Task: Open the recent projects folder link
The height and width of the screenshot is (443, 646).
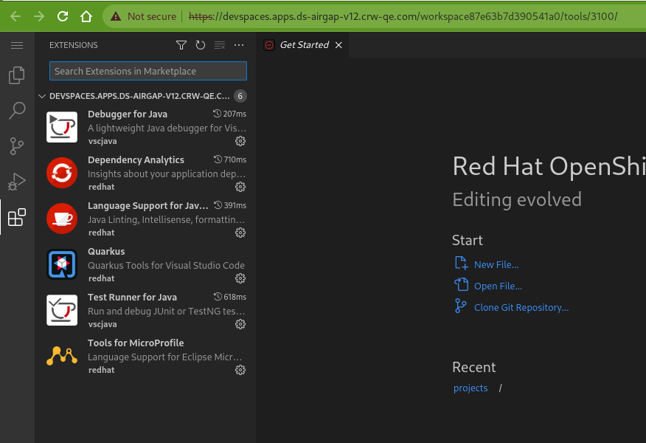Action: (470, 388)
